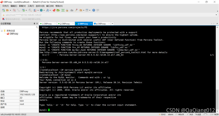
Task: Open the 选项卡(B) menu
Action: pyautogui.click(x=40, y=6)
